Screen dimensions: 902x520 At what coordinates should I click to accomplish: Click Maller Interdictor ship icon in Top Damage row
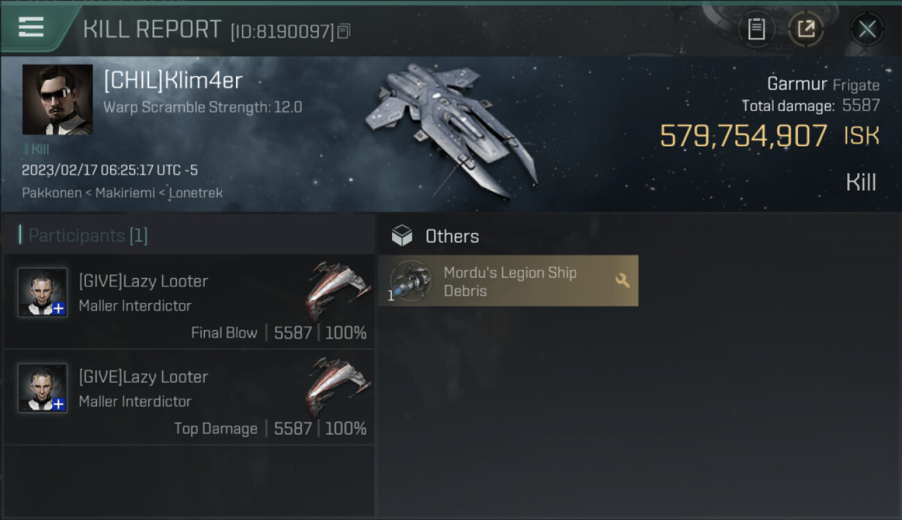click(337, 385)
